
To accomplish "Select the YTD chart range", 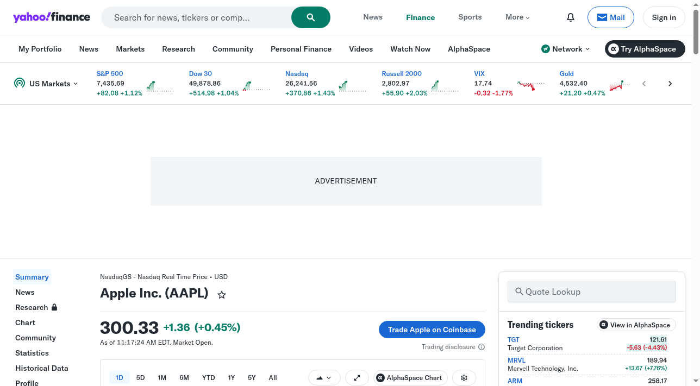I will click(x=209, y=378).
